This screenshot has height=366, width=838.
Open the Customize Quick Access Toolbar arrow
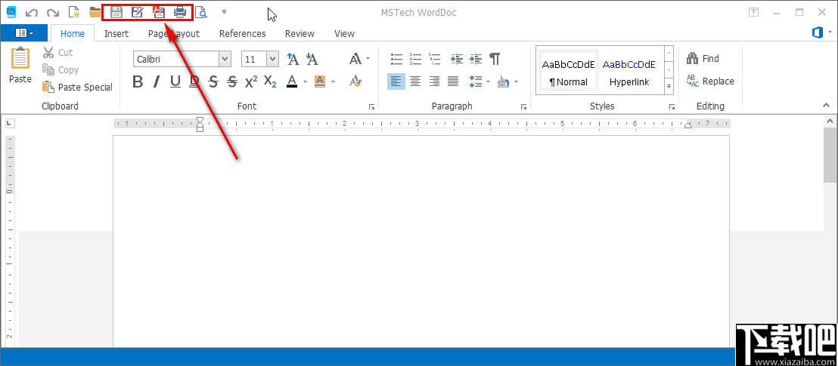pyautogui.click(x=225, y=11)
